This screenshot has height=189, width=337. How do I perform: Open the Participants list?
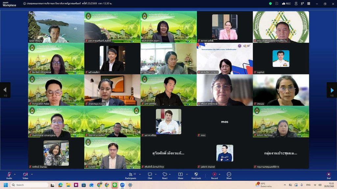click(131, 176)
